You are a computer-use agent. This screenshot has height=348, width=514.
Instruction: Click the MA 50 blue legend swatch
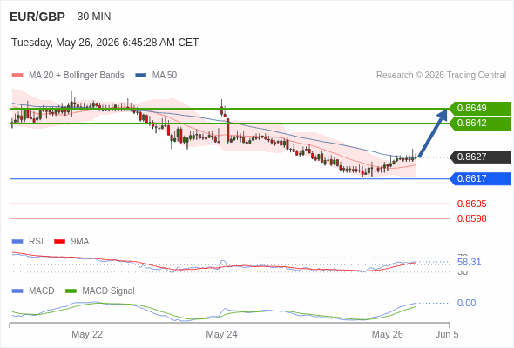pyautogui.click(x=141, y=76)
